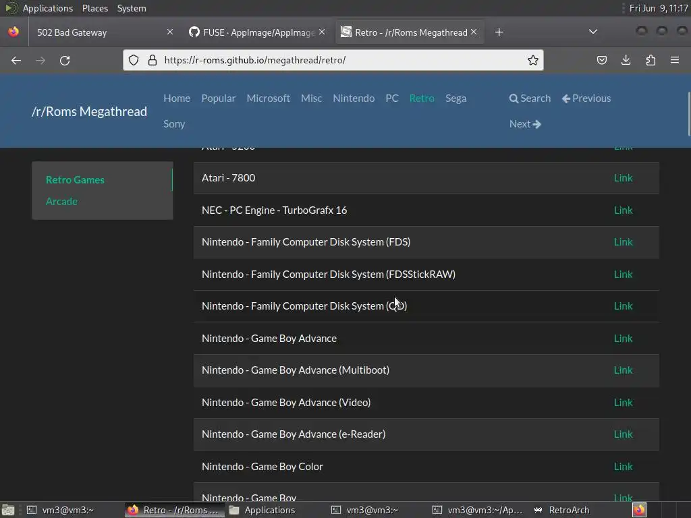Open the Pocket save icon
The width and height of the screenshot is (691, 518).
click(601, 60)
